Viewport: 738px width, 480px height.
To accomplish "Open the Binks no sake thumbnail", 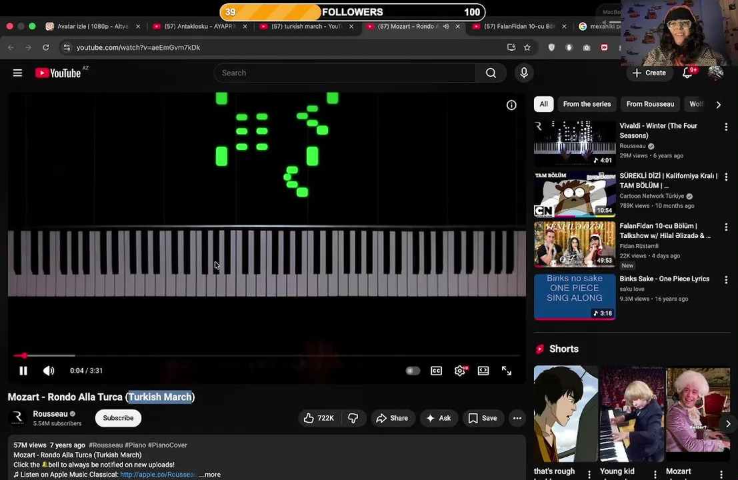I will 575,297.
